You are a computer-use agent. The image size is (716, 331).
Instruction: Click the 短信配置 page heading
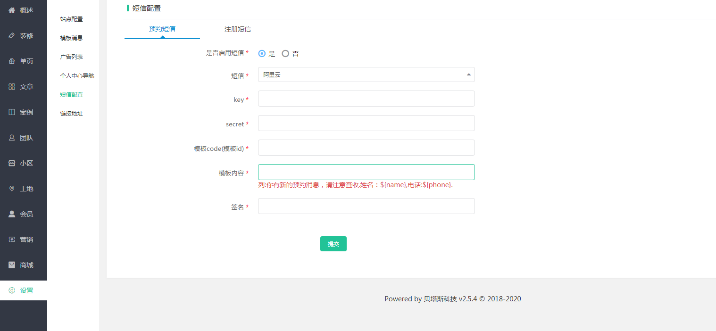pos(147,8)
